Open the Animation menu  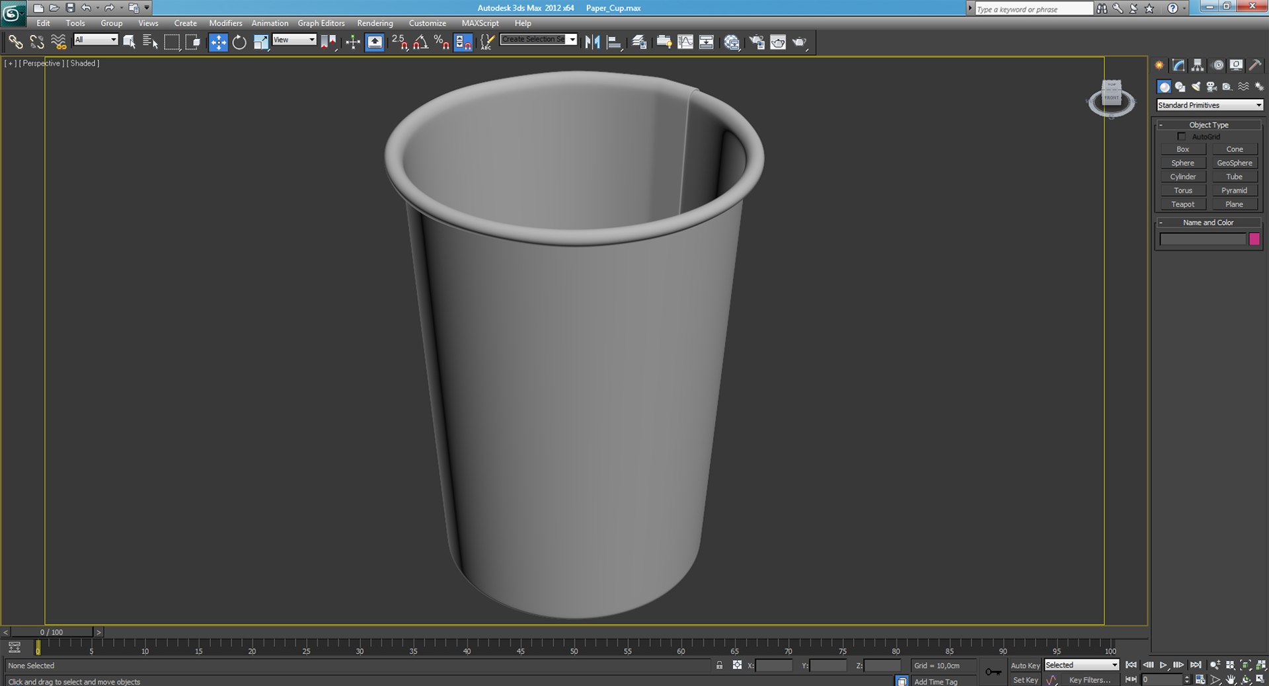click(270, 23)
